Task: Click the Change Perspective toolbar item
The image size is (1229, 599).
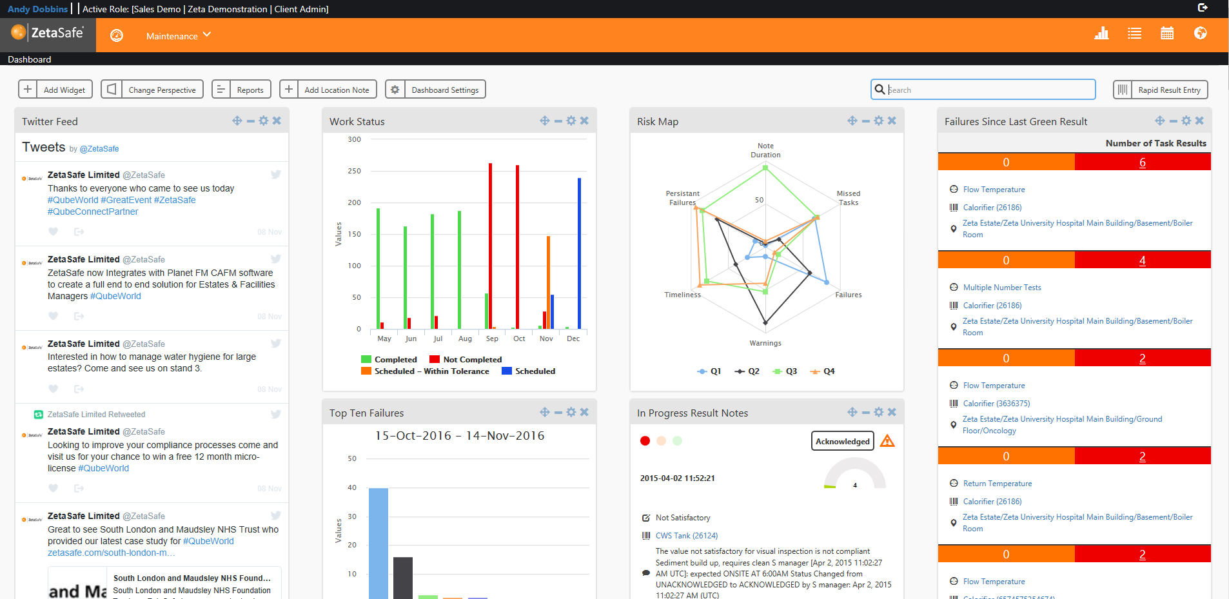Action: pos(152,90)
